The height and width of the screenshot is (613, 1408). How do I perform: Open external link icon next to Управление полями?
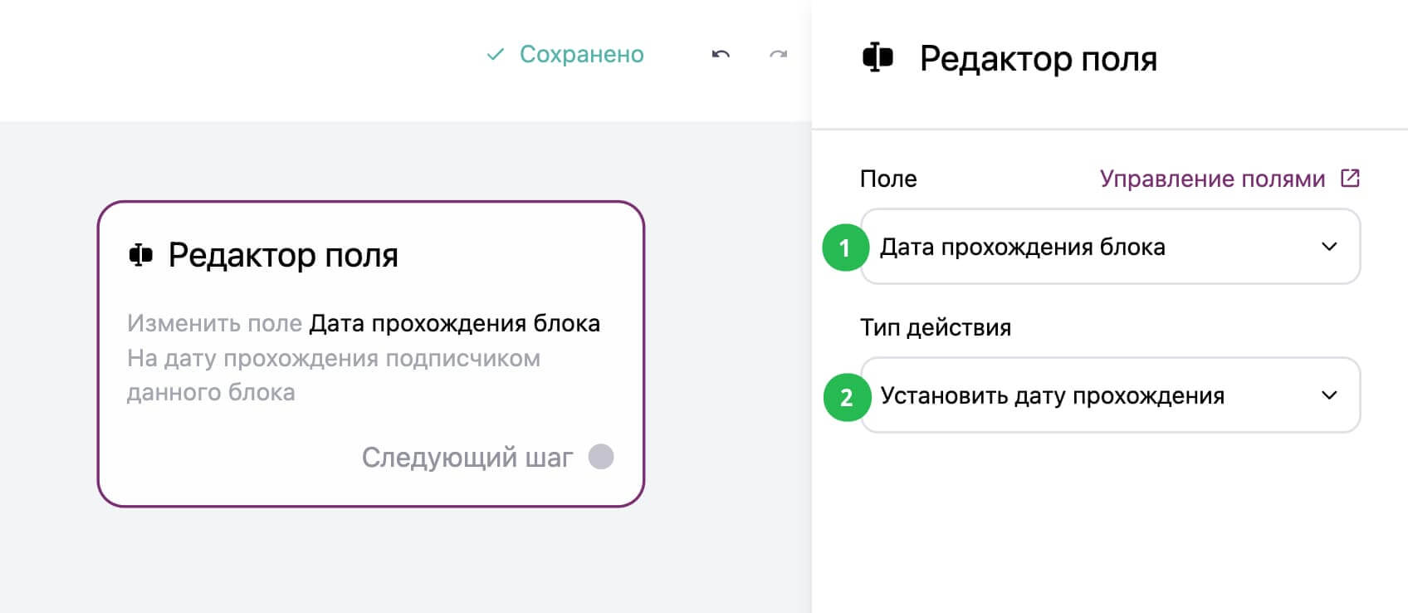(x=1350, y=178)
